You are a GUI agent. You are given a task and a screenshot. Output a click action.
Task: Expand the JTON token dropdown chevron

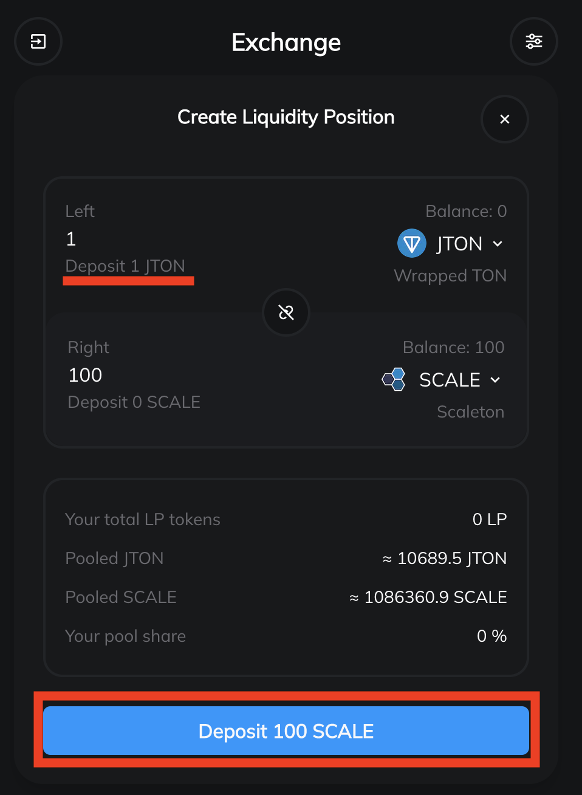click(x=498, y=244)
